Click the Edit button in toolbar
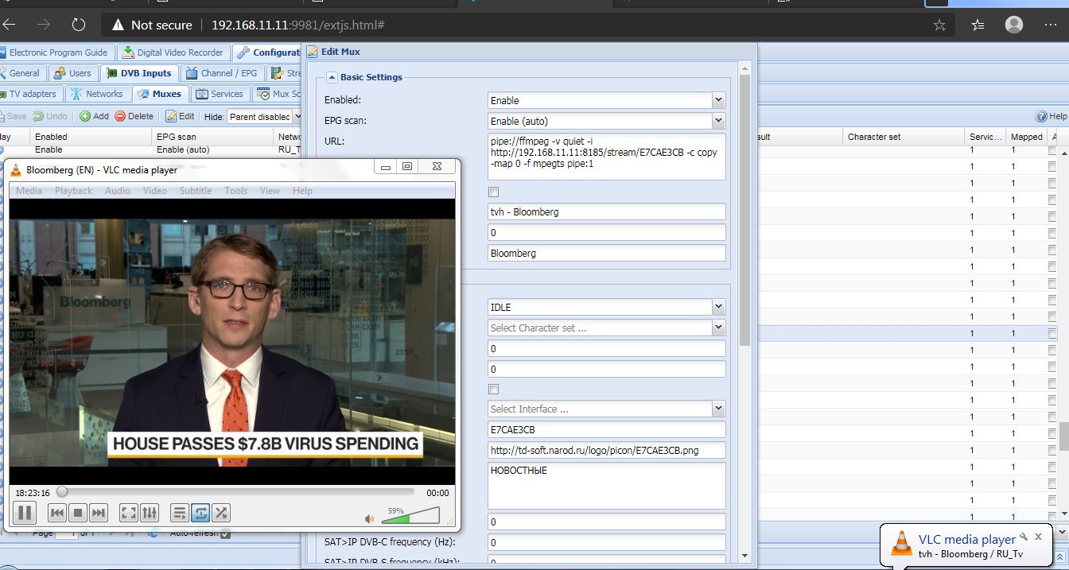The height and width of the screenshot is (570, 1069). (181, 116)
